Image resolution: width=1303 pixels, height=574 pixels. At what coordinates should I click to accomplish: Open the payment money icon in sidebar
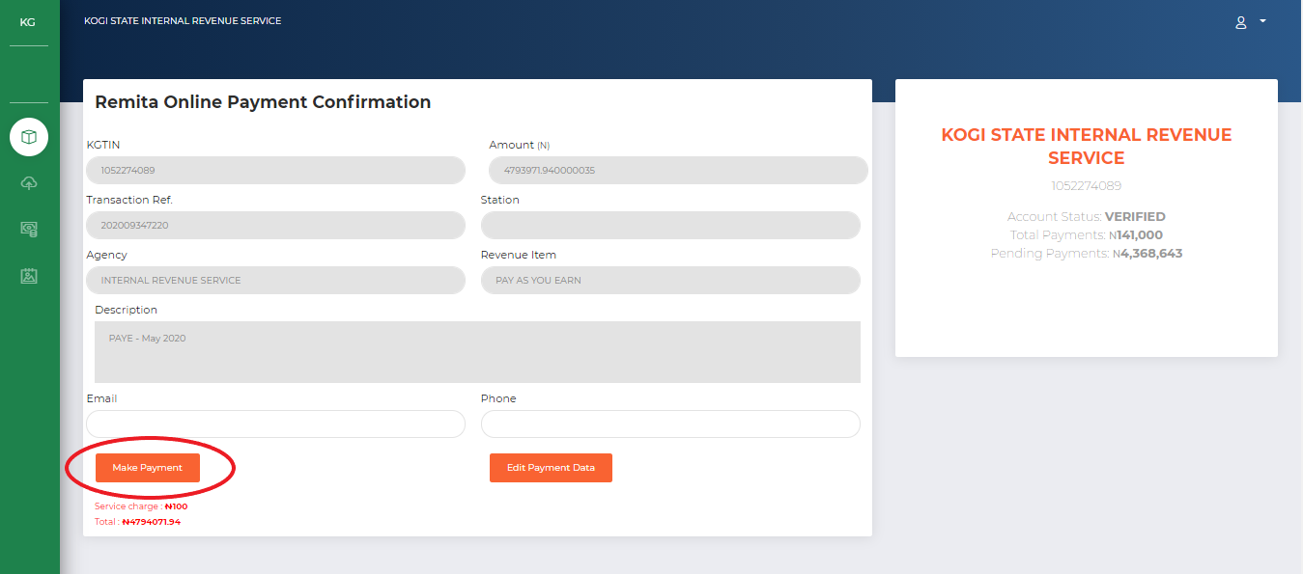[29, 230]
